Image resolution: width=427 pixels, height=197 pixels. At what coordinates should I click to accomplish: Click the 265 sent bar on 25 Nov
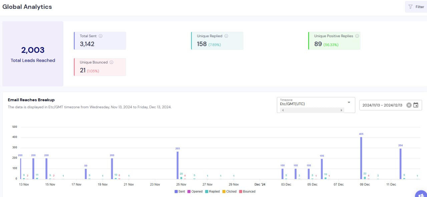pos(177,165)
